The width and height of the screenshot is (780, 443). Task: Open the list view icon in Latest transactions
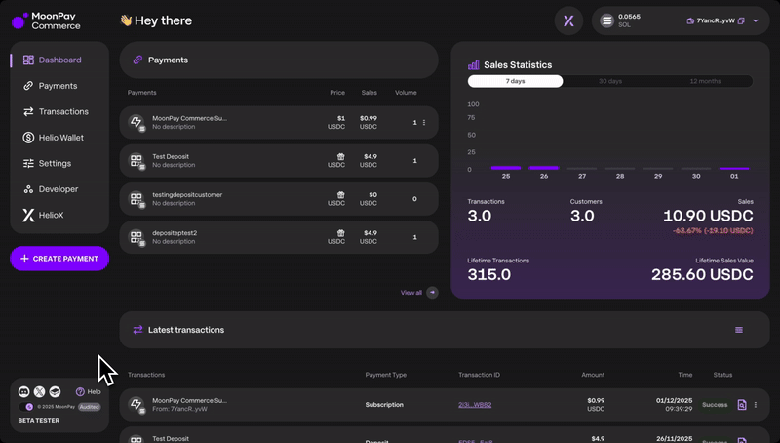[x=739, y=330]
